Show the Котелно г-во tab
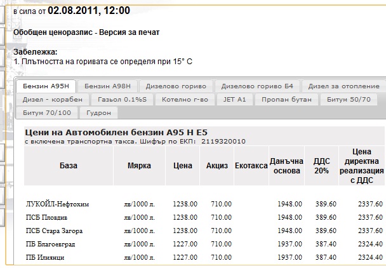 click(183, 100)
